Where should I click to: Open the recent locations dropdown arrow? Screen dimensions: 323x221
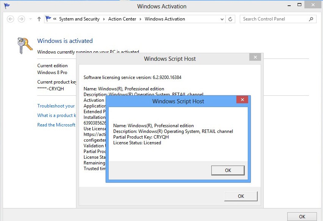[x=30, y=19]
